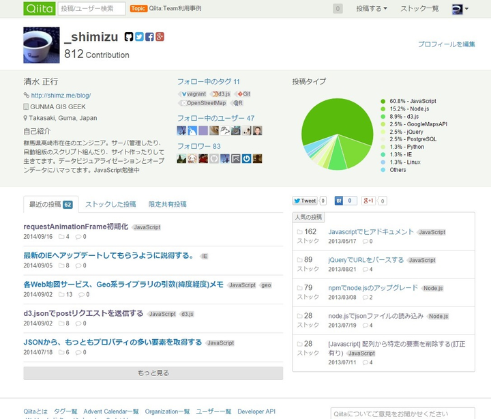
Task: Open フォロー中のユーザー 47 link
Action: [215, 118]
